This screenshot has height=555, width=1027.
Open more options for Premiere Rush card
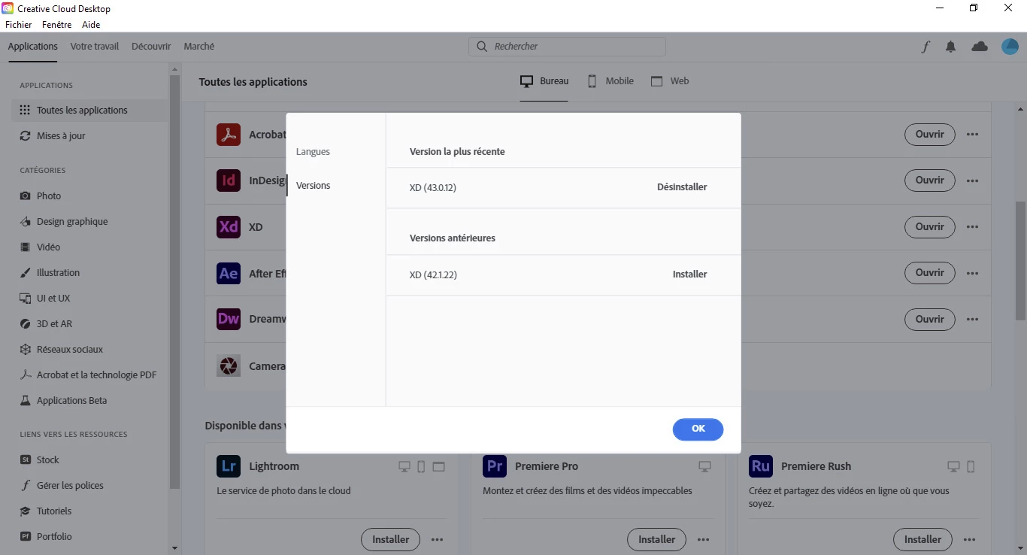(970, 539)
